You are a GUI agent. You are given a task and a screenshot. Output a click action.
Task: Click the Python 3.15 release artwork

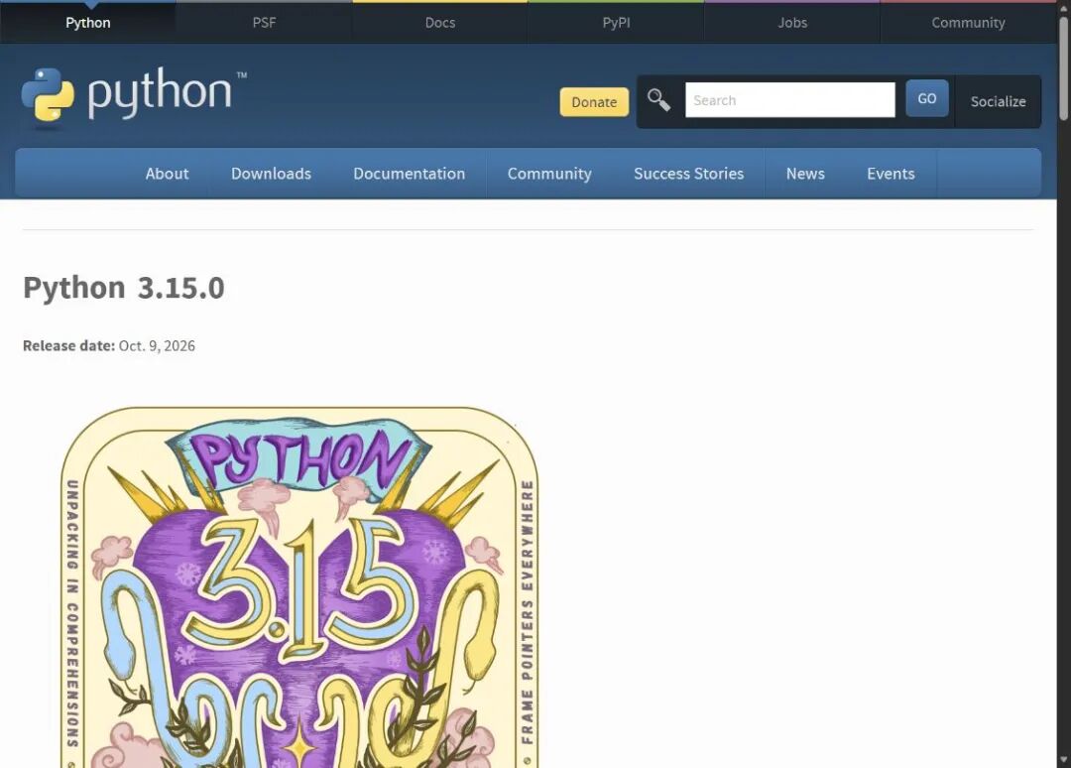299,587
